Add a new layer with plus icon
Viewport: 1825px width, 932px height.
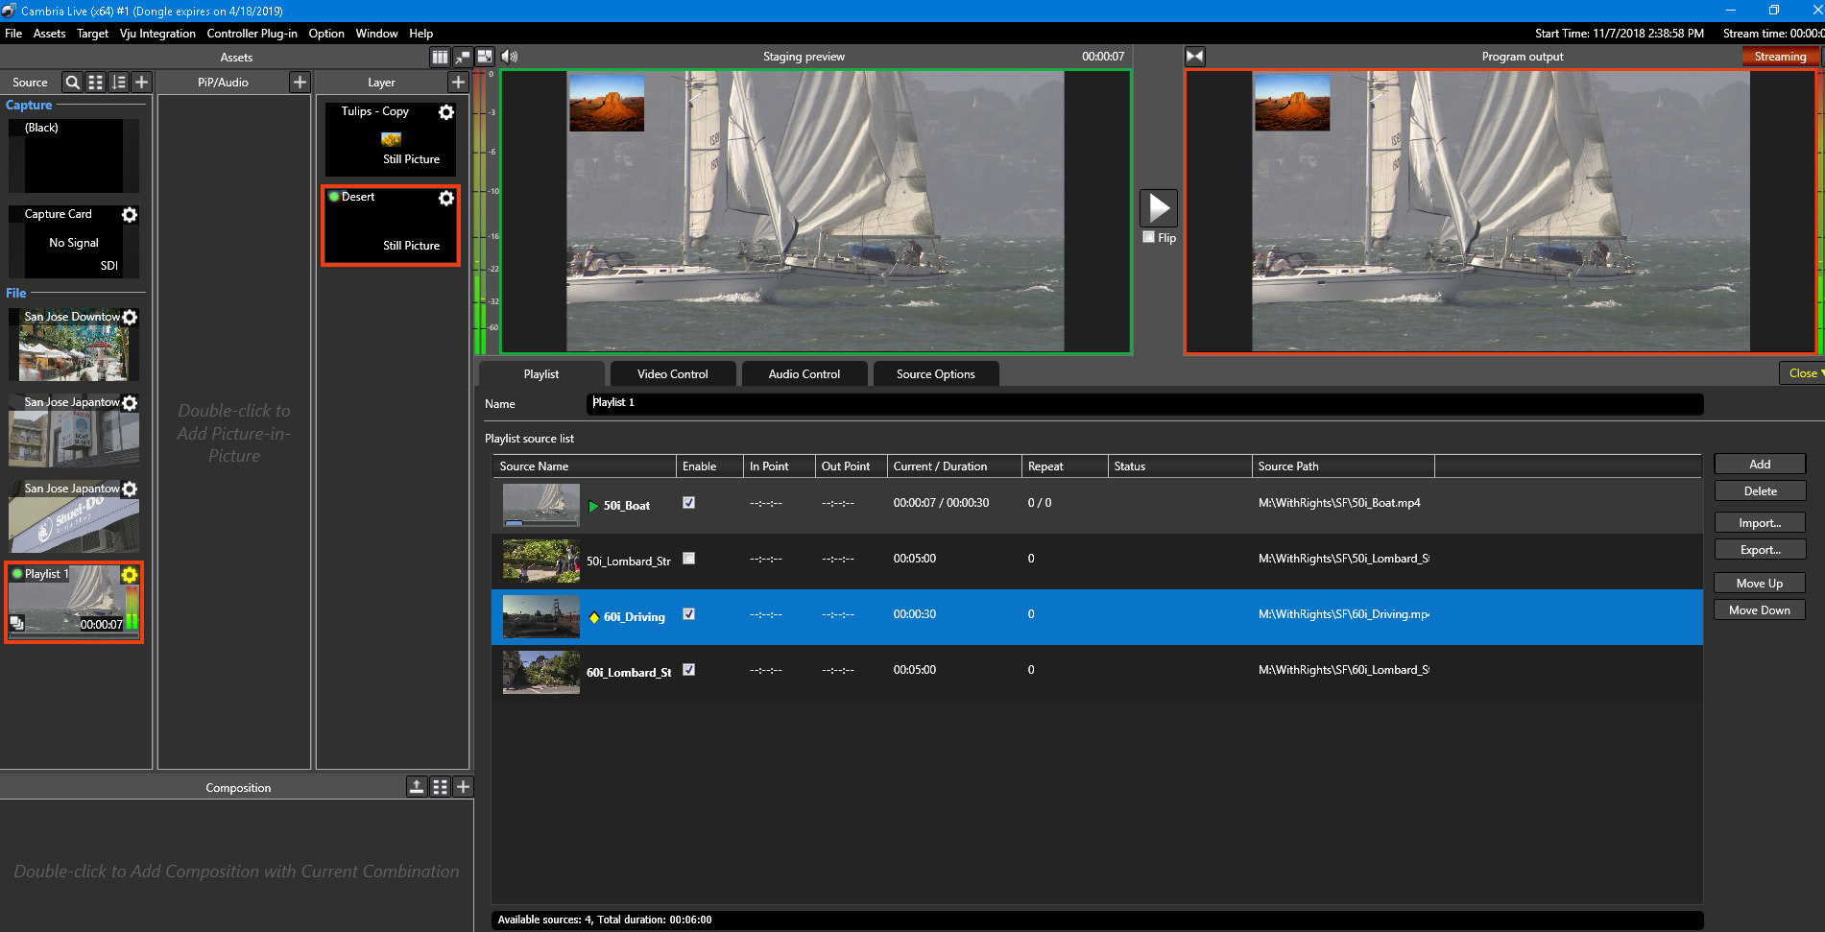pos(458,83)
